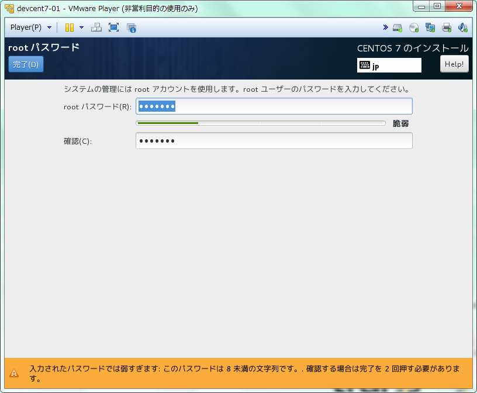Click the root パスワード input field
This screenshot has width=477, height=393.
click(274, 106)
